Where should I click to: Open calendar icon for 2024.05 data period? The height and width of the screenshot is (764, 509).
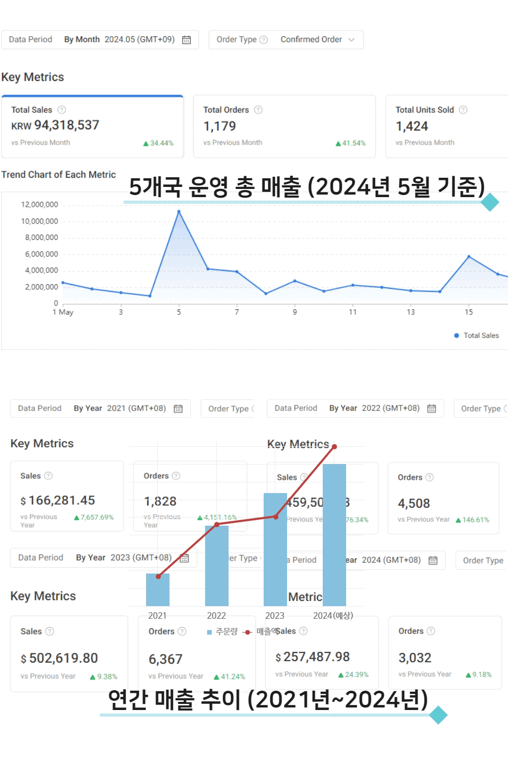click(187, 40)
